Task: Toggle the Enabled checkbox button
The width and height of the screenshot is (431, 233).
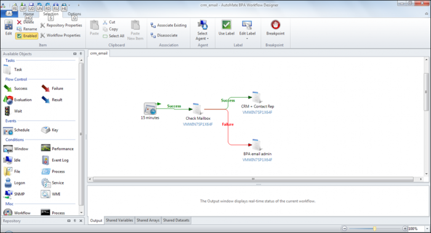Action: (26, 36)
